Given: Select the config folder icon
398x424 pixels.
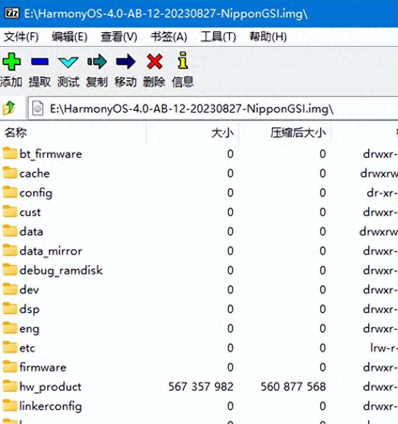Looking at the screenshot, I should coord(10,192).
